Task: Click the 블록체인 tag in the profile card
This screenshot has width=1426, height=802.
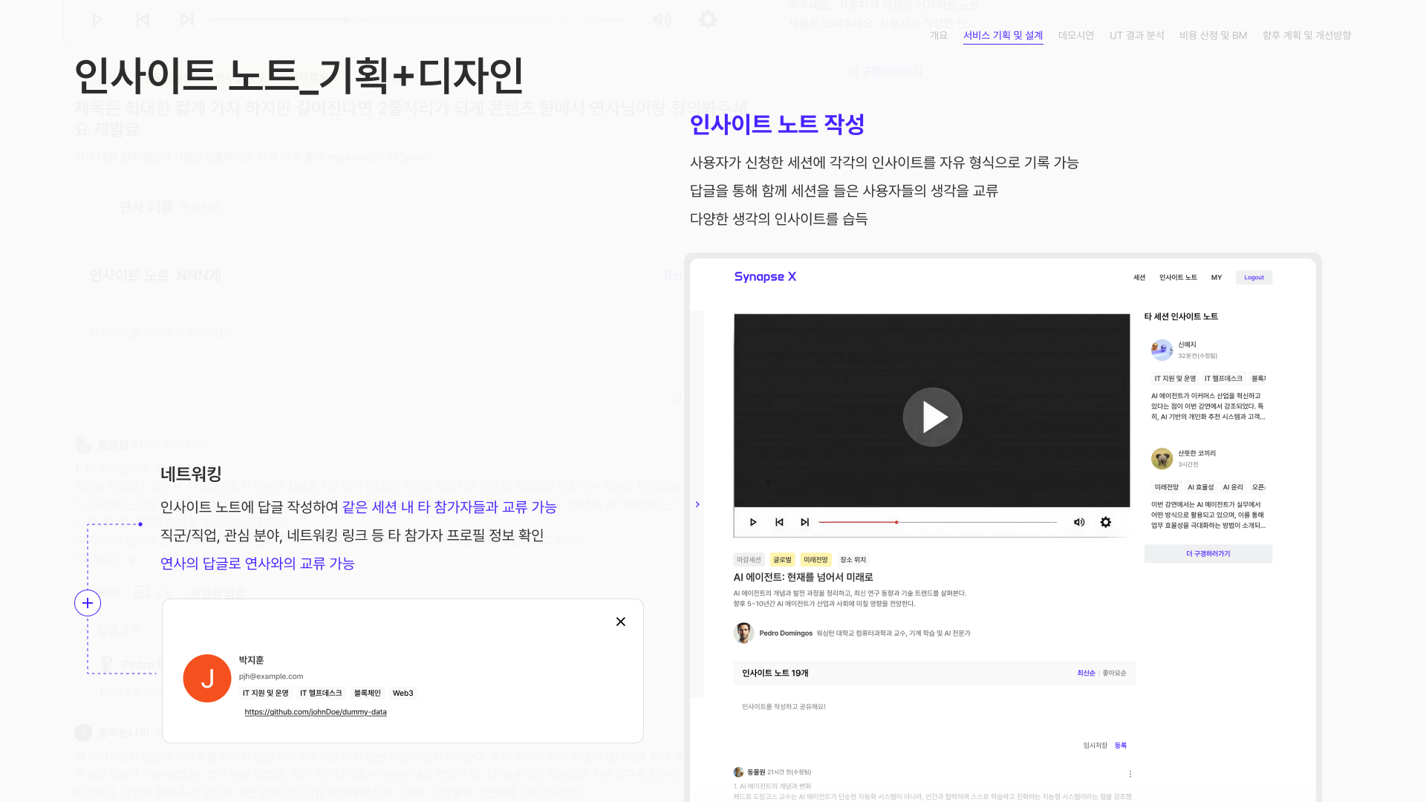Action: coord(367,694)
